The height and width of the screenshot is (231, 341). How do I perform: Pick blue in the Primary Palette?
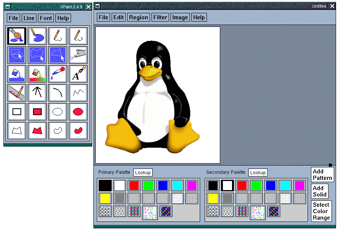[163, 186]
